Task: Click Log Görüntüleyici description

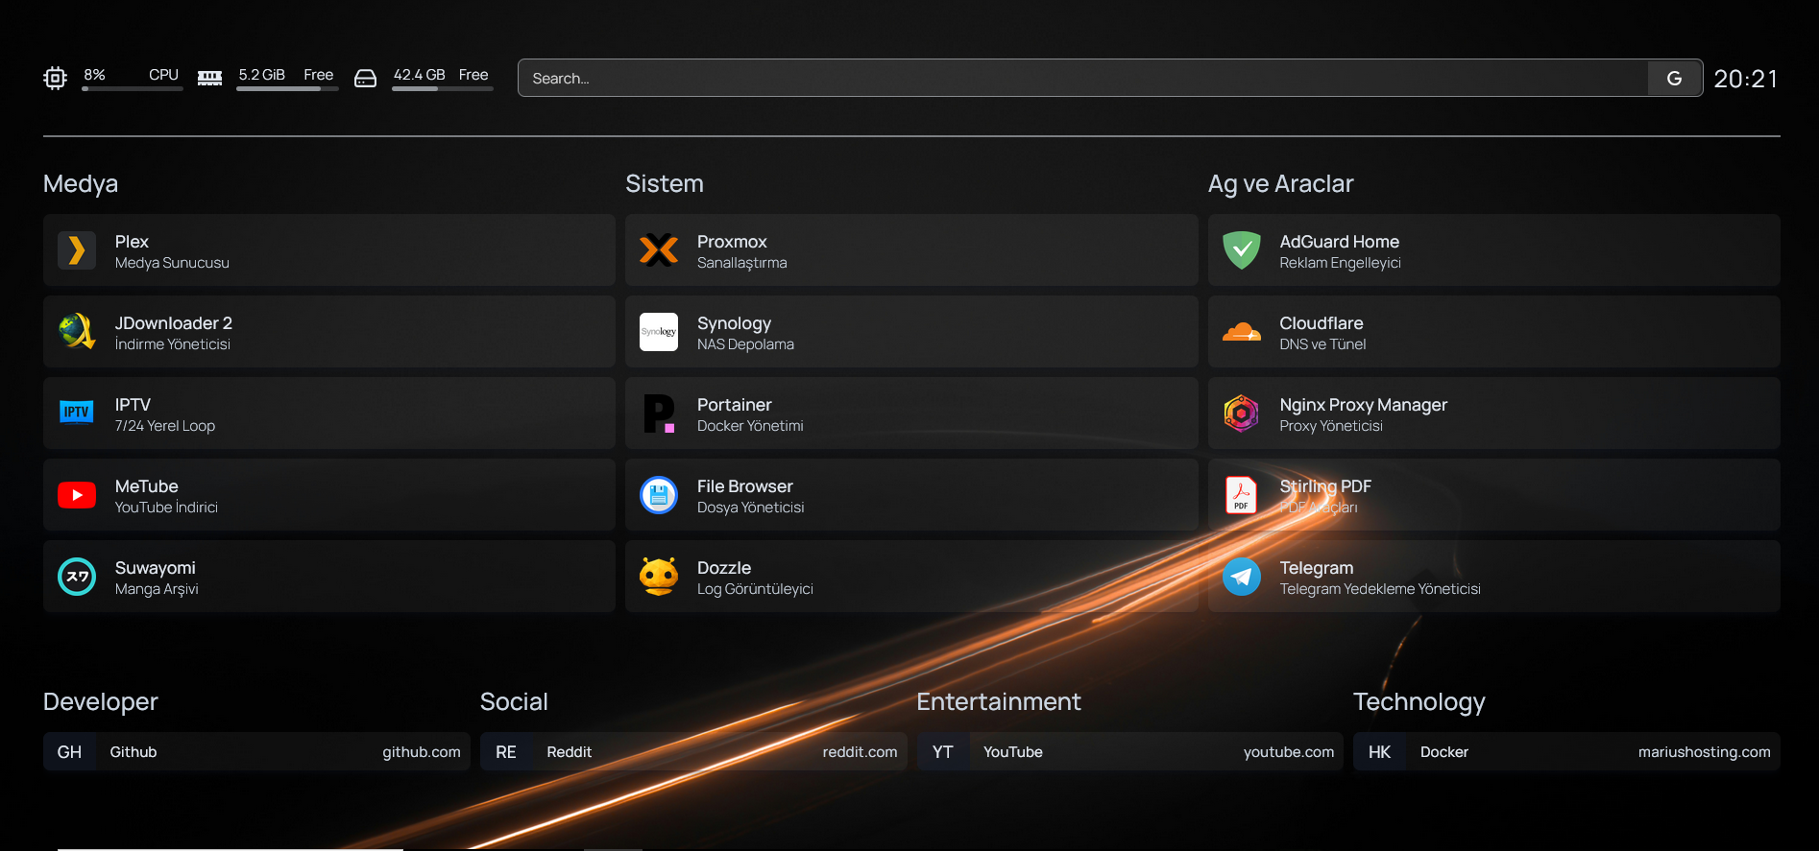Action: [755, 589]
